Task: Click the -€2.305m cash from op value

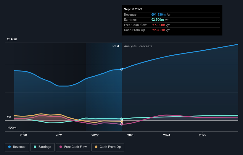Action: pyautogui.click(x=158, y=30)
